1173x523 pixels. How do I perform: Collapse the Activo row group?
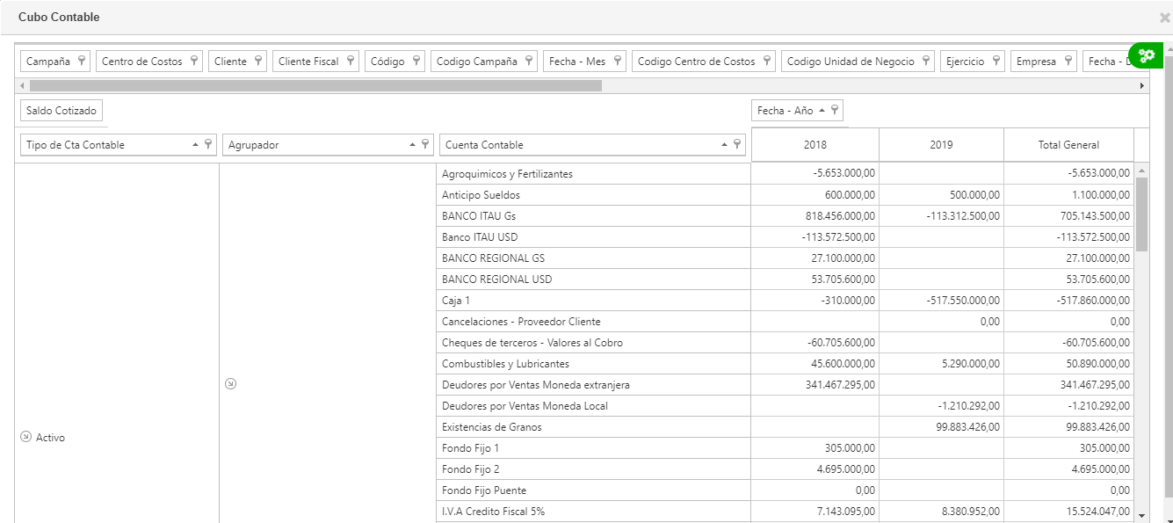25,437
